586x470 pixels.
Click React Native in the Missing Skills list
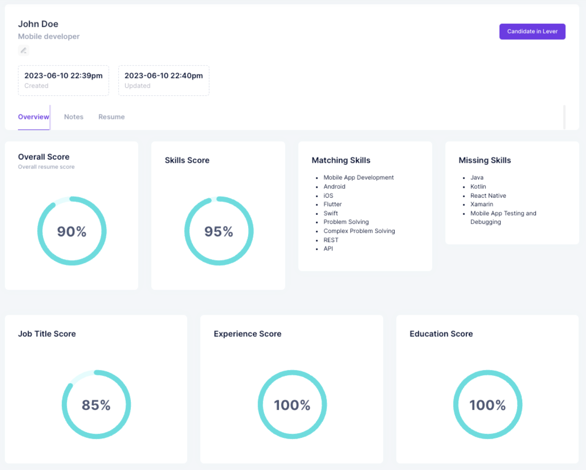pos(488,195)
